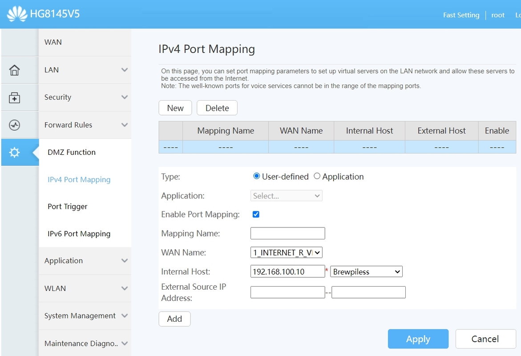The height and width of the screenshot is (356, 521).
Task: Focus the Internal Host IP field
Action: [x=288, y=271]
